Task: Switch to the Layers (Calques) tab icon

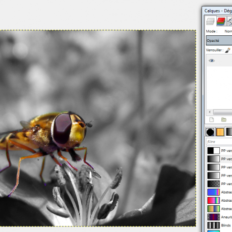Action: click(210, 21)
